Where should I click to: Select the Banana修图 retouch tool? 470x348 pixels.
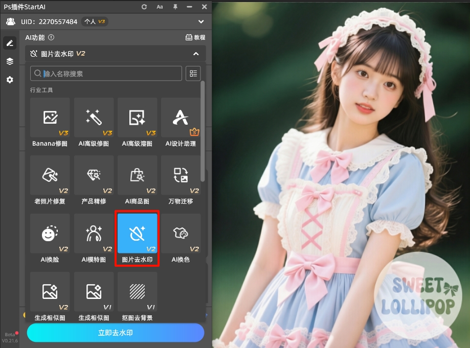coord(50,123)
